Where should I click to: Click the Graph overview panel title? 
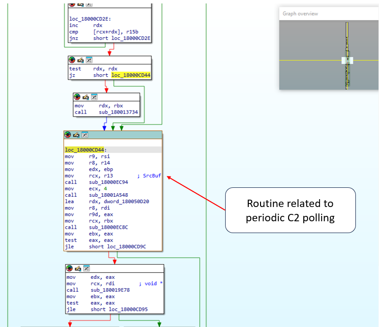[x=300, y=14]
